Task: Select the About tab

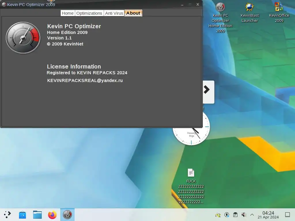Action: click(133, 13)
